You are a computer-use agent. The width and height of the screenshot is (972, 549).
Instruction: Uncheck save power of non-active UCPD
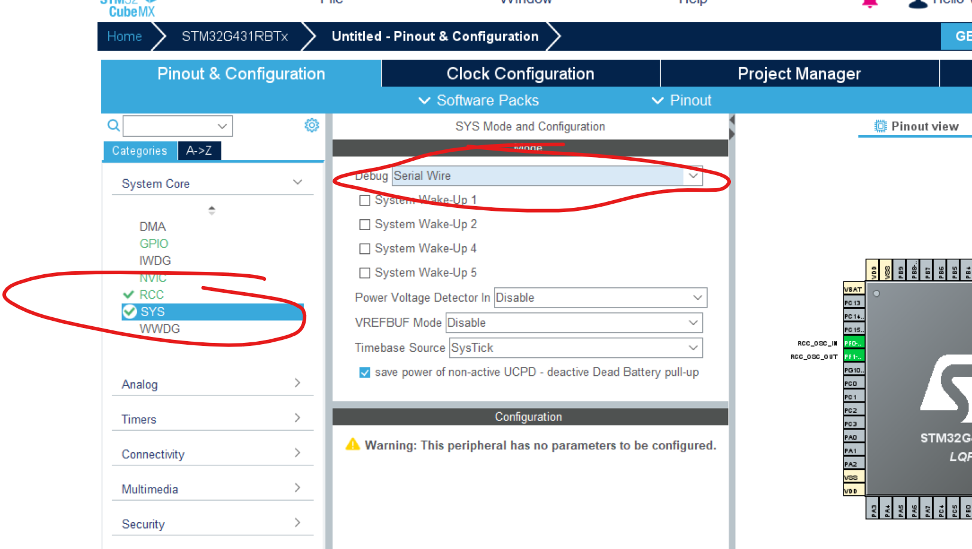tap(364, 373)
